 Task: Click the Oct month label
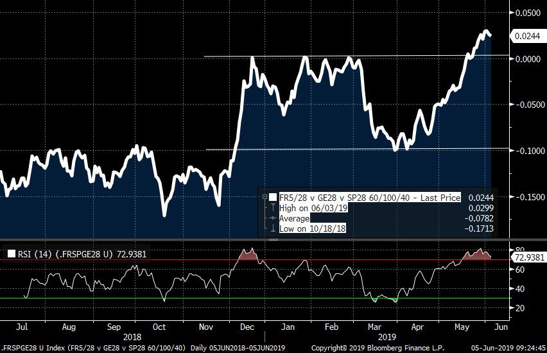coord(159,327)
